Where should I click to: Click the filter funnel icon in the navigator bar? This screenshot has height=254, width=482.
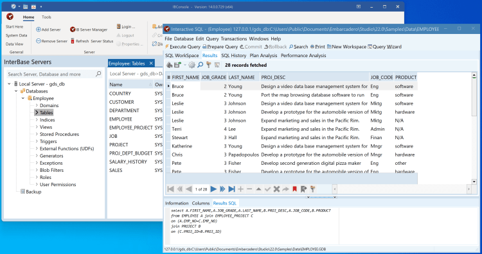pos(312,189)
